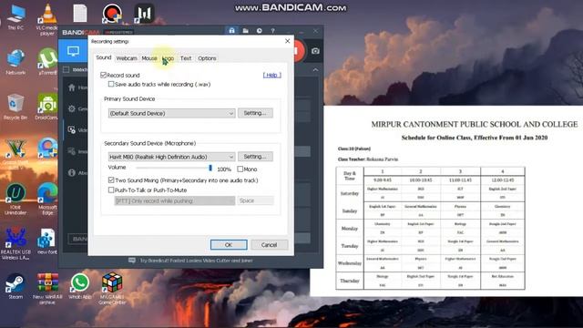Select Bandicam screen recording mode monitor icon
The image size is (583, 328).
pos(73,51)
